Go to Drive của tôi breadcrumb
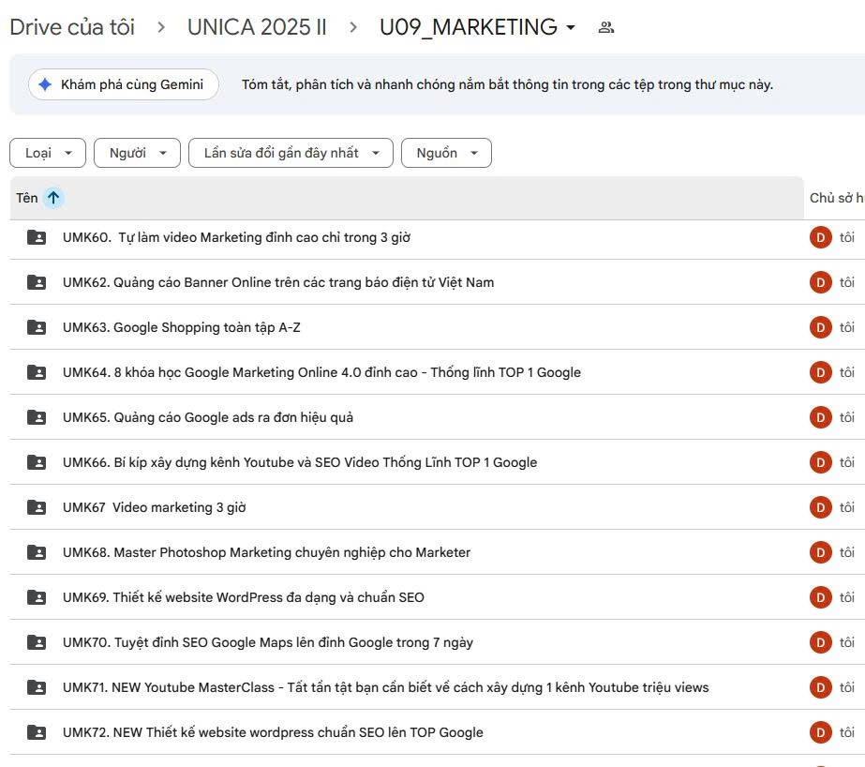This screenshot has width=865, height=767. (x=72, y=27)
